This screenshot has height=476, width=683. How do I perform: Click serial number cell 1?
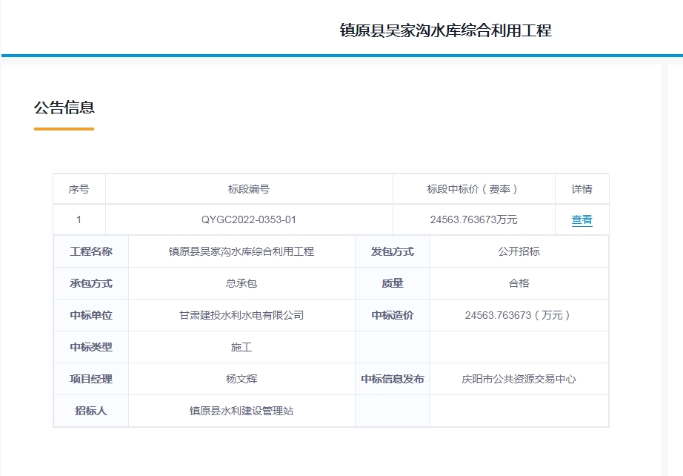79,219
